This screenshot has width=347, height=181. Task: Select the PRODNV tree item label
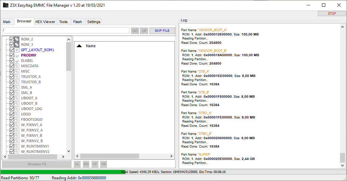point(28,56)
